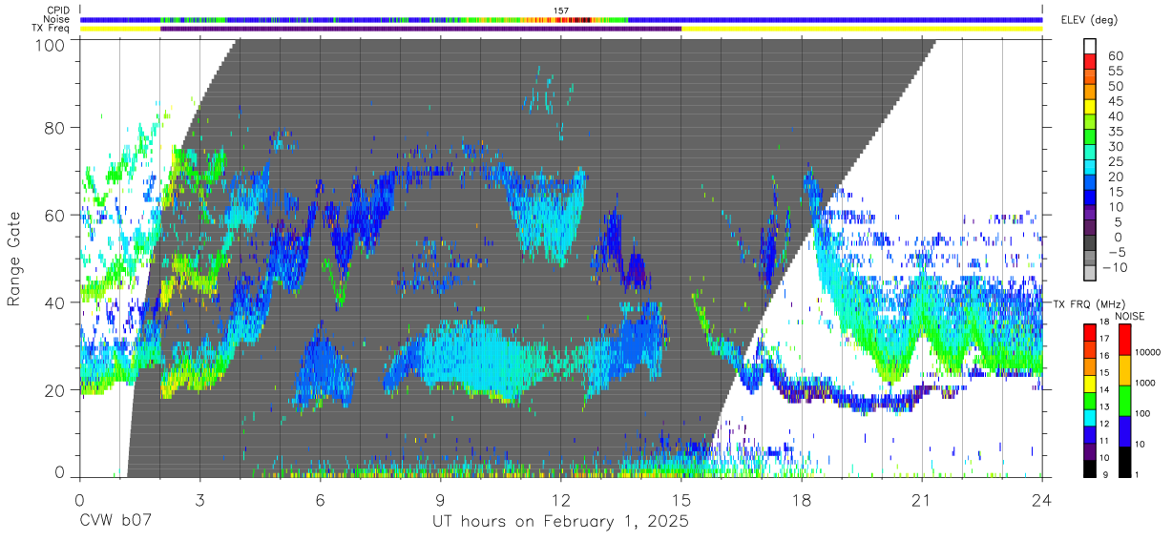Click the elevation colorbar label "45"
The width and height of the screenshot is (1172, 541).
[1117, 101]
